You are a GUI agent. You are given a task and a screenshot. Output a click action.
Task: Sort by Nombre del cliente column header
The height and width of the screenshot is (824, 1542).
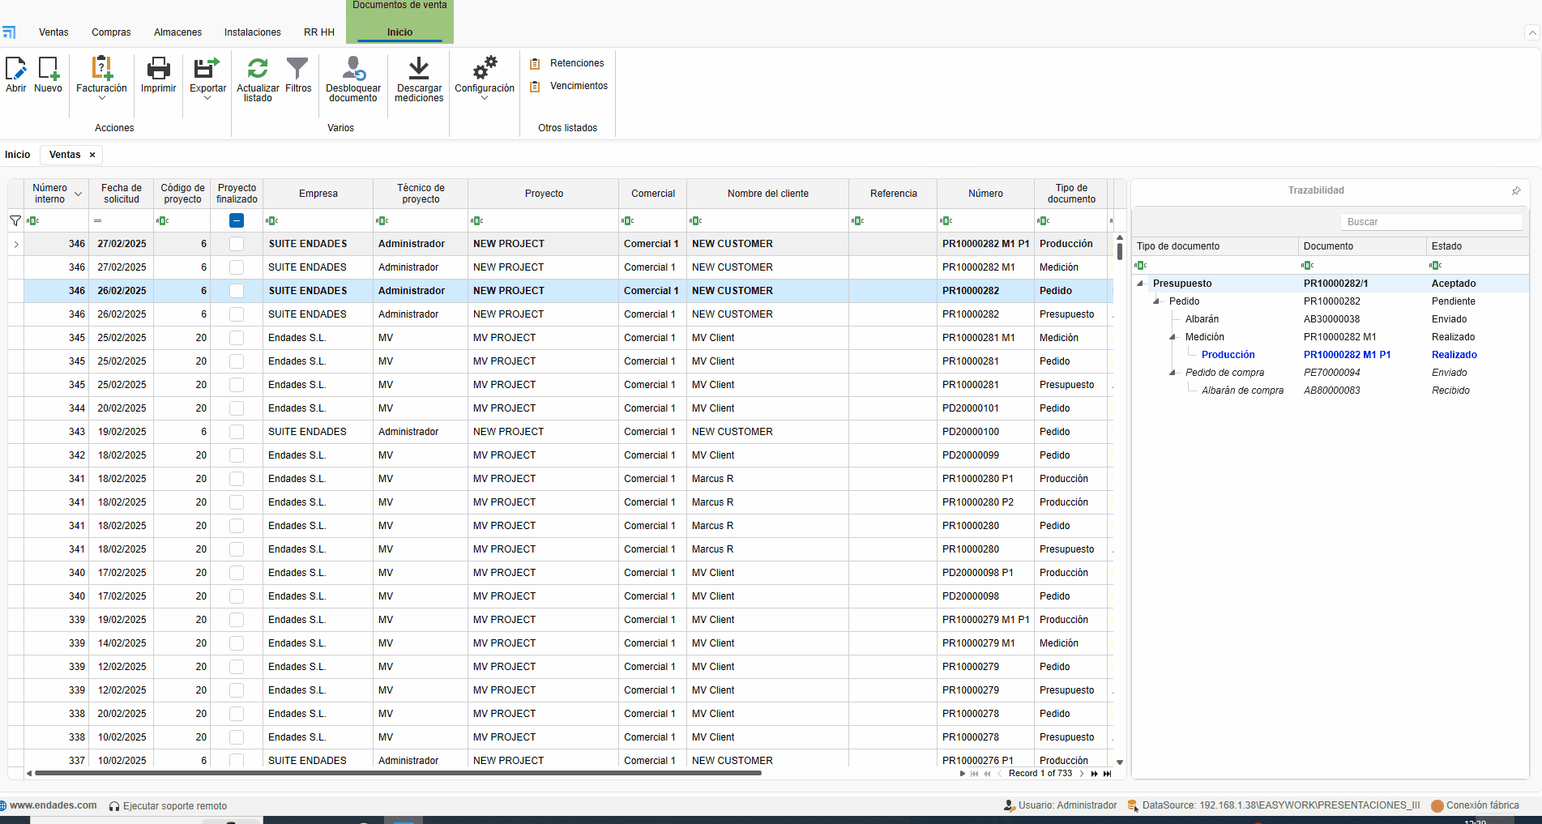tap(767, 194)
